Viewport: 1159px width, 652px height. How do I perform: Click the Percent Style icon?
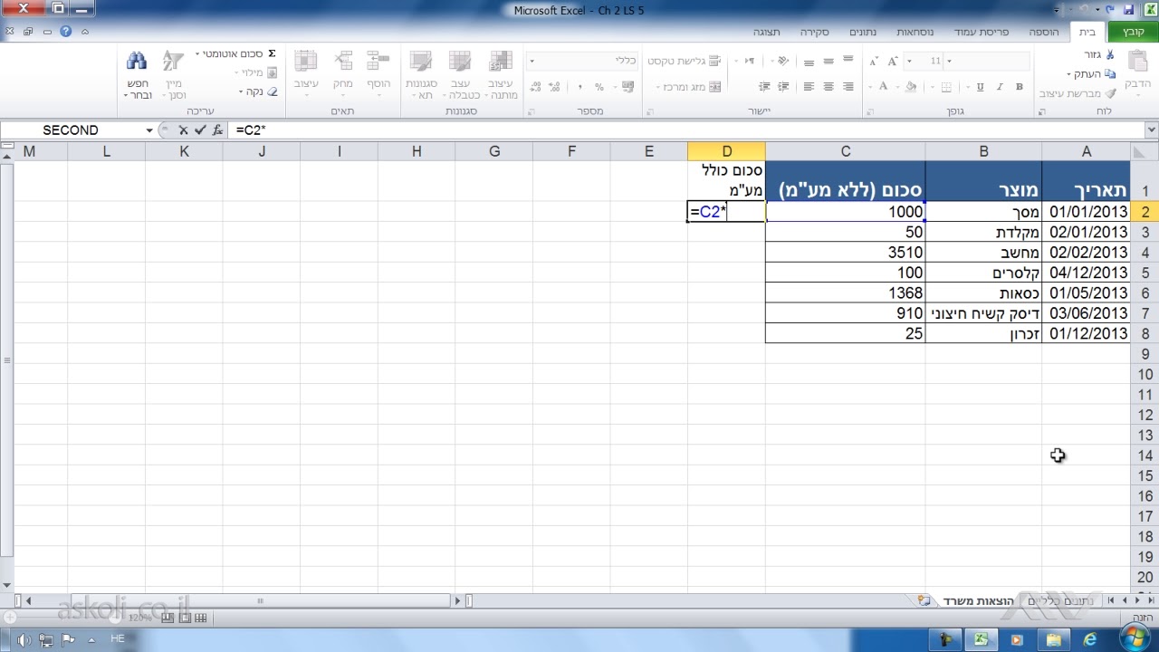599,87
